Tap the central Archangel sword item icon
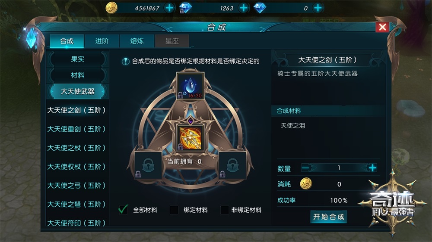The width and height of the screenshot is (432, 242). click(x=190, y=138)
